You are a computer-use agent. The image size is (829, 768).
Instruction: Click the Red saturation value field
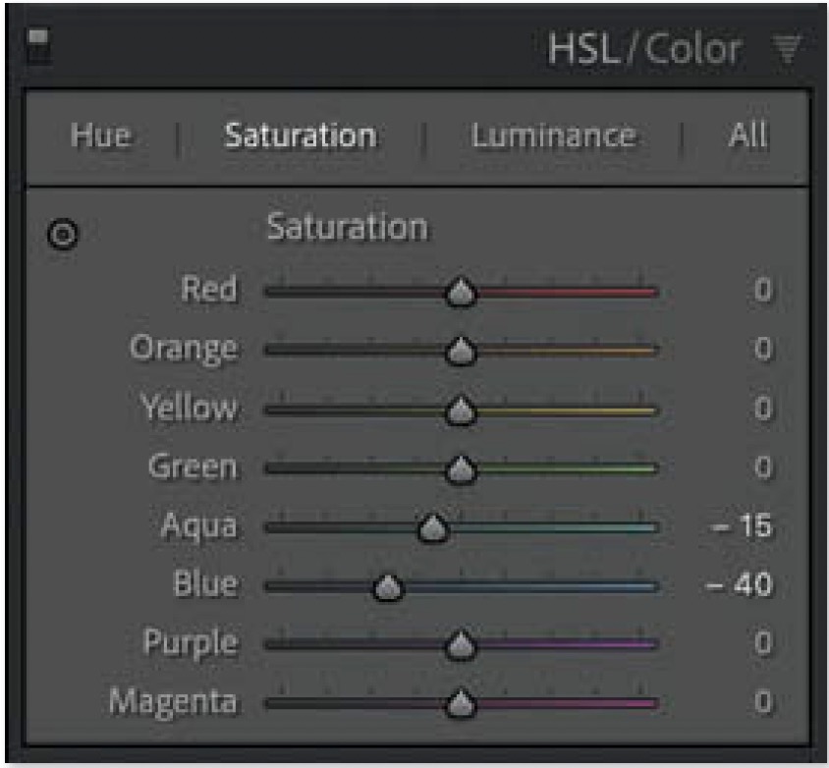point(761,291)
